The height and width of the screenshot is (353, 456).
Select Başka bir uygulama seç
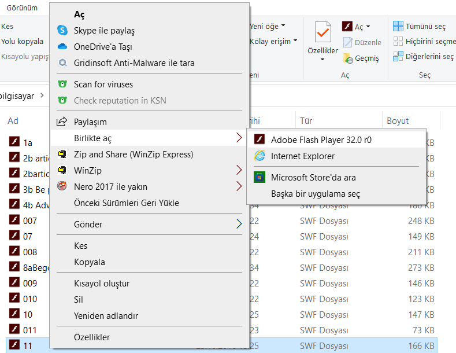316,194
